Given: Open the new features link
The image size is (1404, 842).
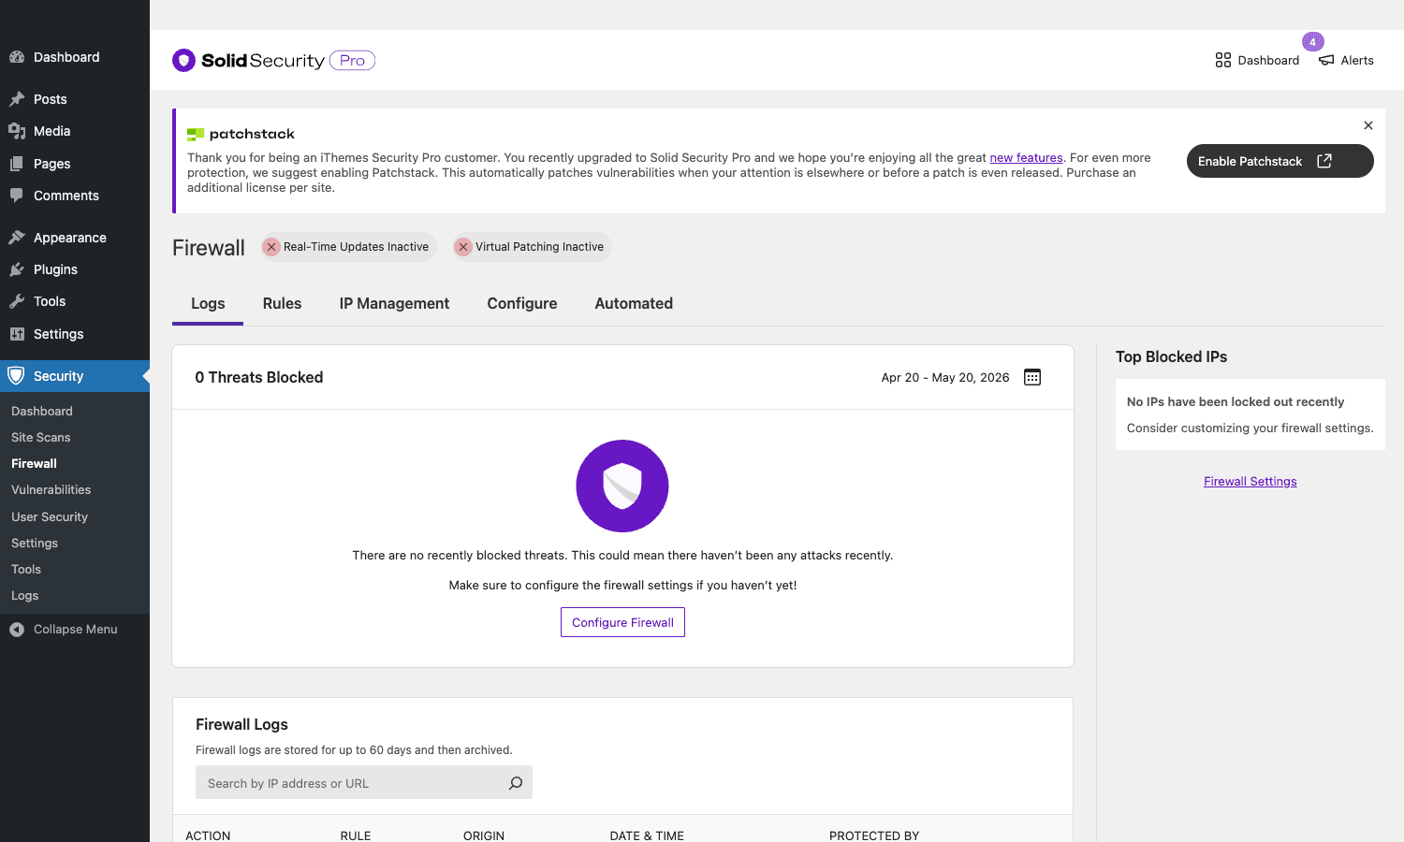Looking at the screenshot, I should click(x=1026, y=158).
